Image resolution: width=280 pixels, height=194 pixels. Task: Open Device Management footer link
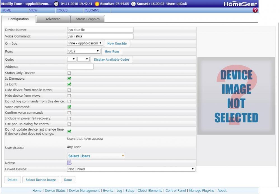pos(84,191)
